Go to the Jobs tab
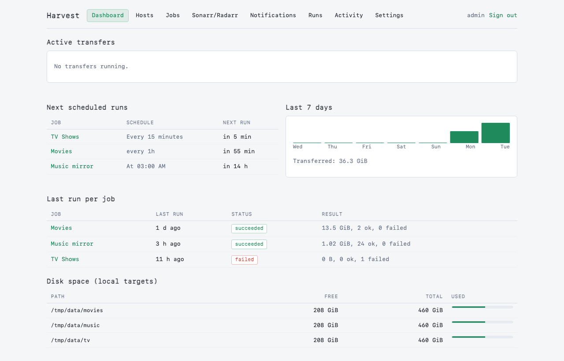The width and height of the screenshot is (564, 361). pyautogui.click(x=173, y=15)
